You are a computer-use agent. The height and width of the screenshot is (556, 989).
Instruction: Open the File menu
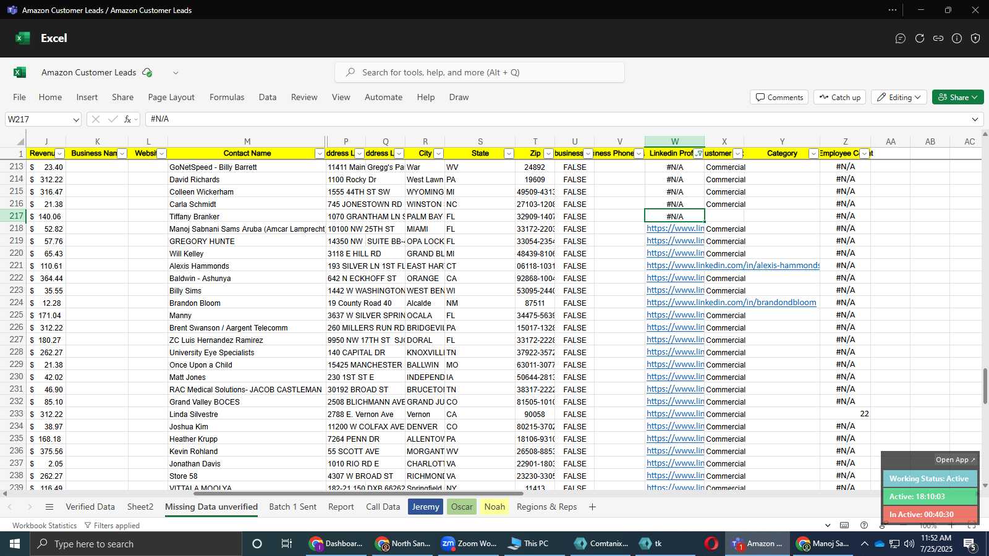click(20, 98)
